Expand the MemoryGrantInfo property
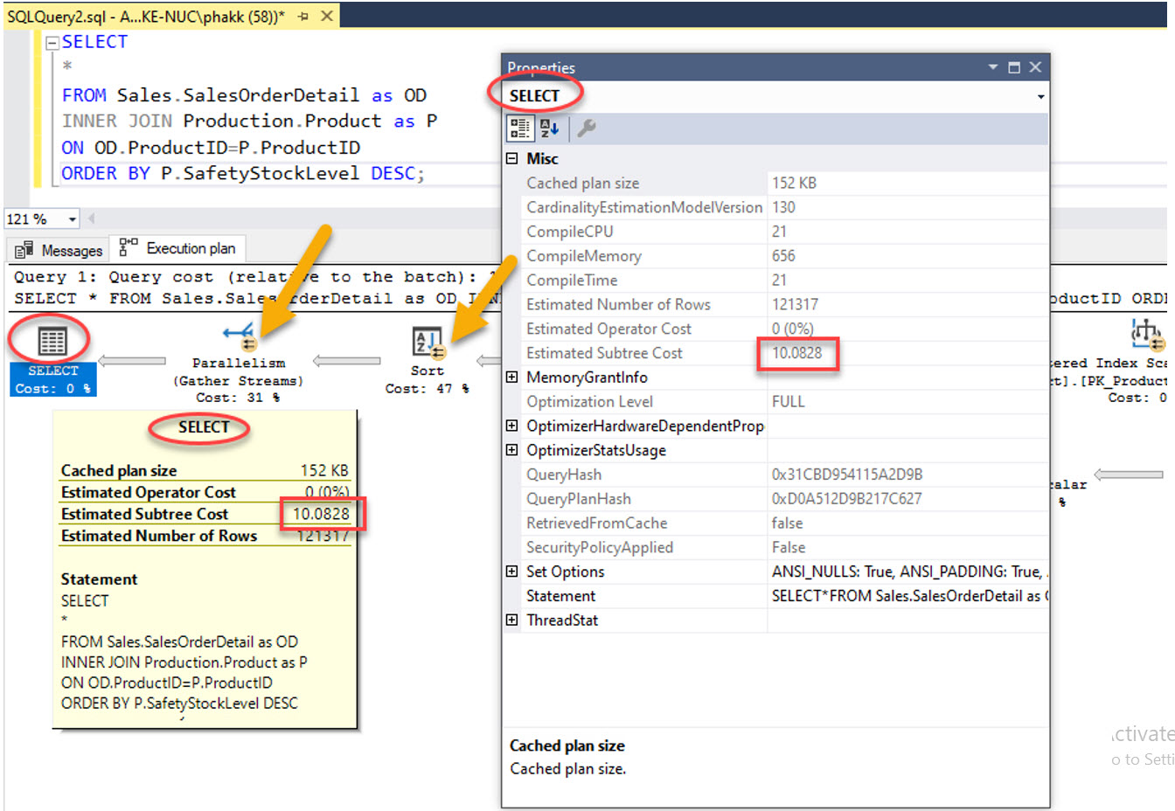The height and width of the screenshot is (811, 1175). pos(511,377)
